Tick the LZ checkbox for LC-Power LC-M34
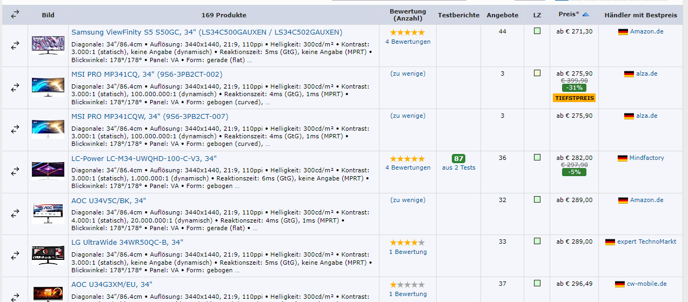The image size is (688, 302). pyautogui.click(x=537, y=157)
